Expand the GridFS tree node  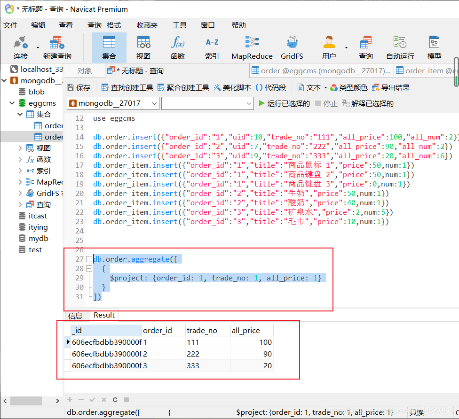[20, 193]
